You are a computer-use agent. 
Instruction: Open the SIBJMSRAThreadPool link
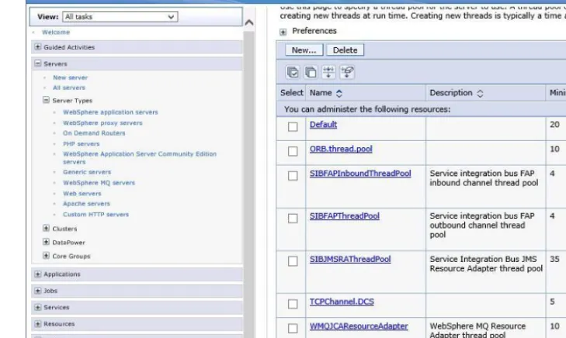350,260
